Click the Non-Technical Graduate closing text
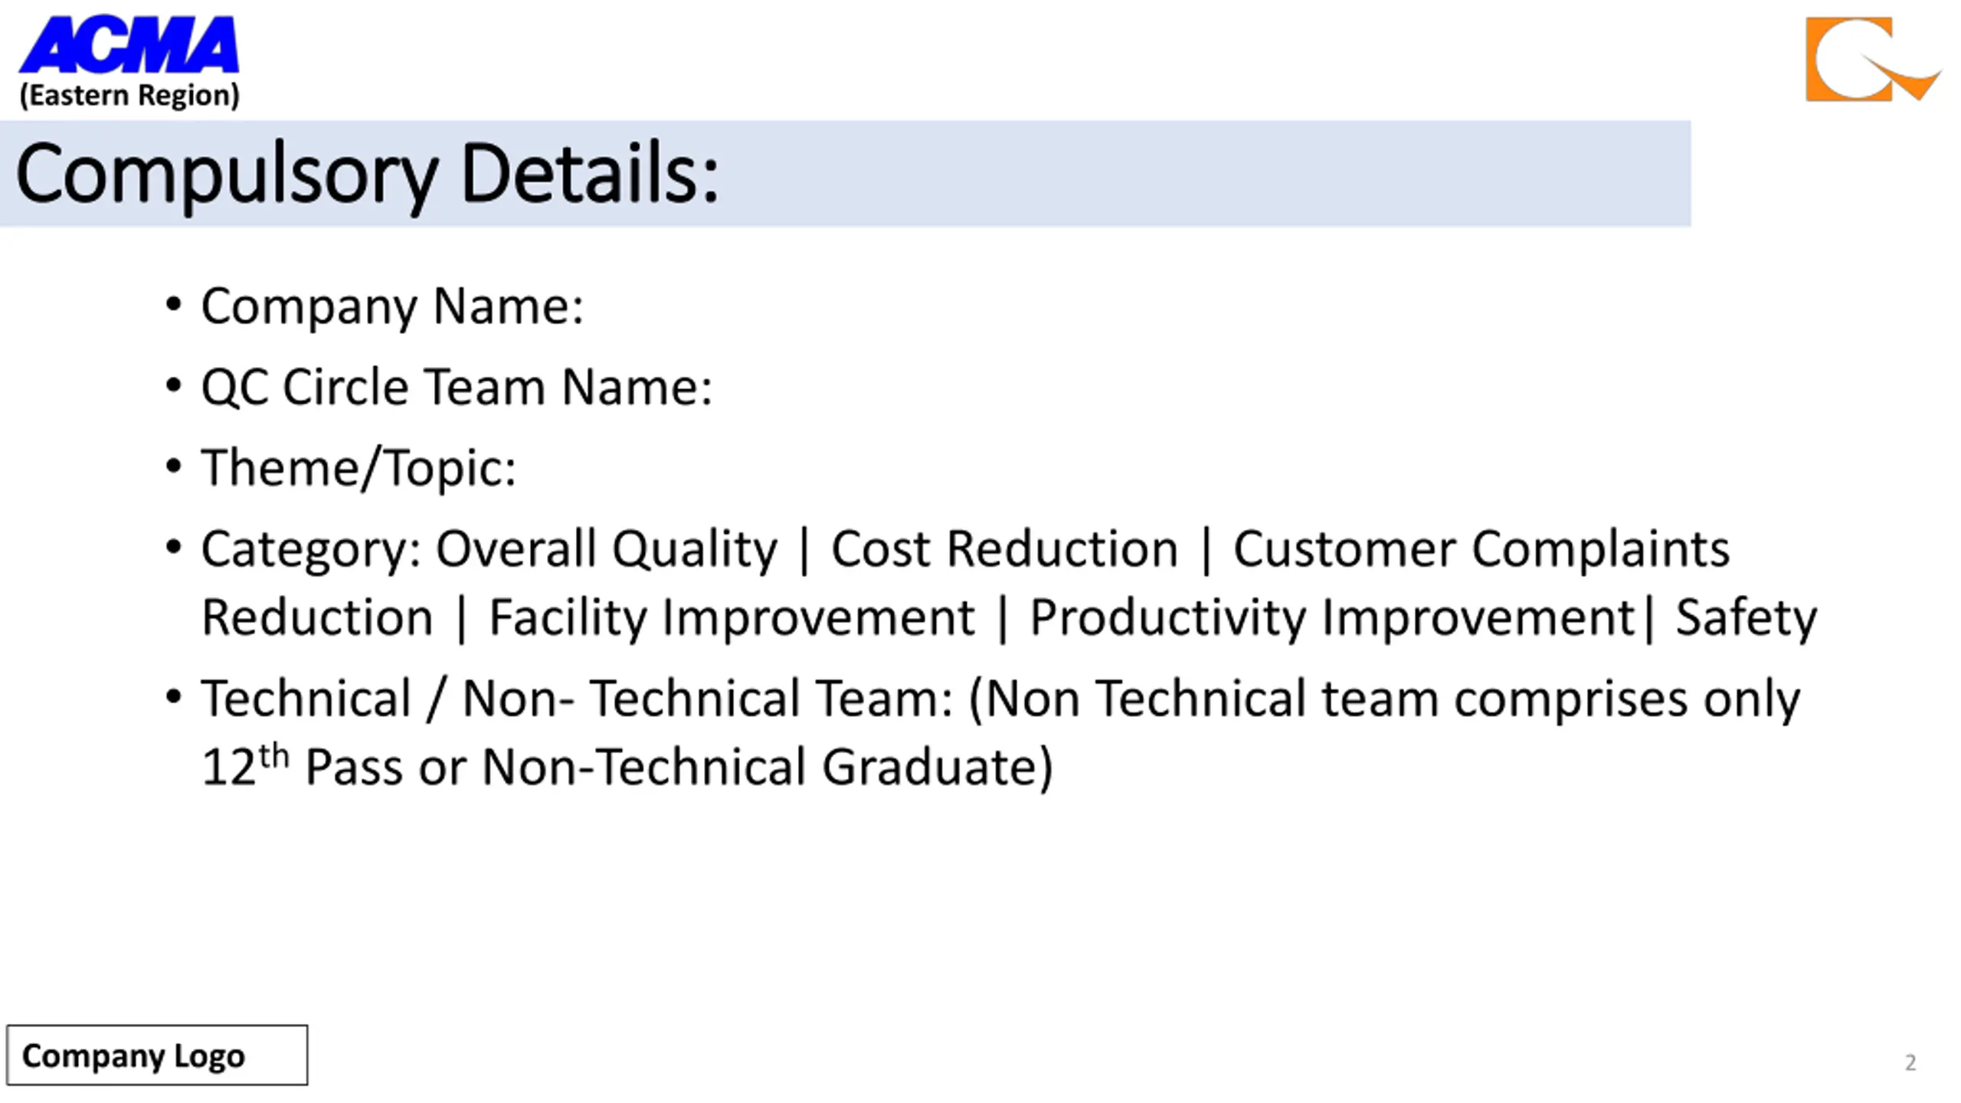1961x1103 pixels. pyautogui.click(x=768, y=767)
